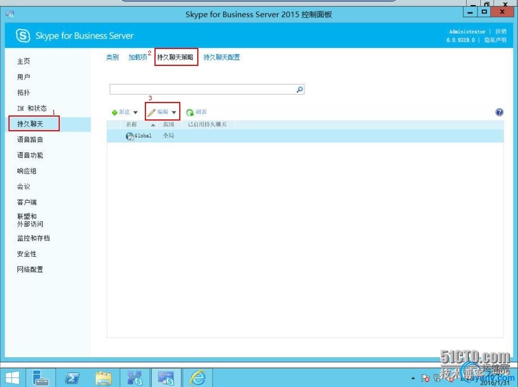
Task: Select the 持久聊天策略 tab
Action: (x=175, y=57)
